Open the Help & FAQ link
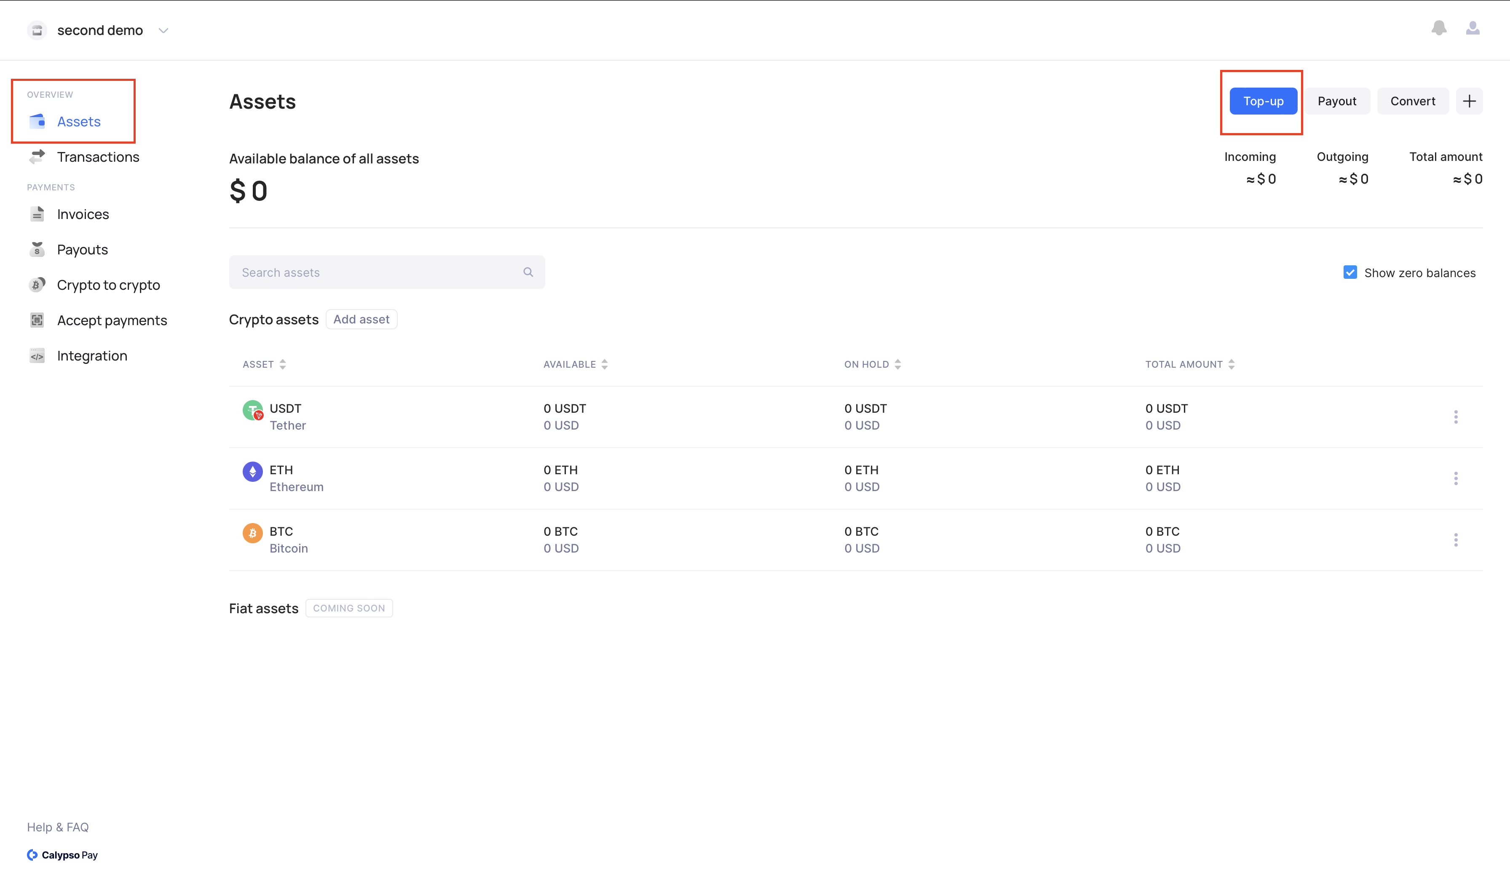The image size is (1510, 876). point(58,827)
